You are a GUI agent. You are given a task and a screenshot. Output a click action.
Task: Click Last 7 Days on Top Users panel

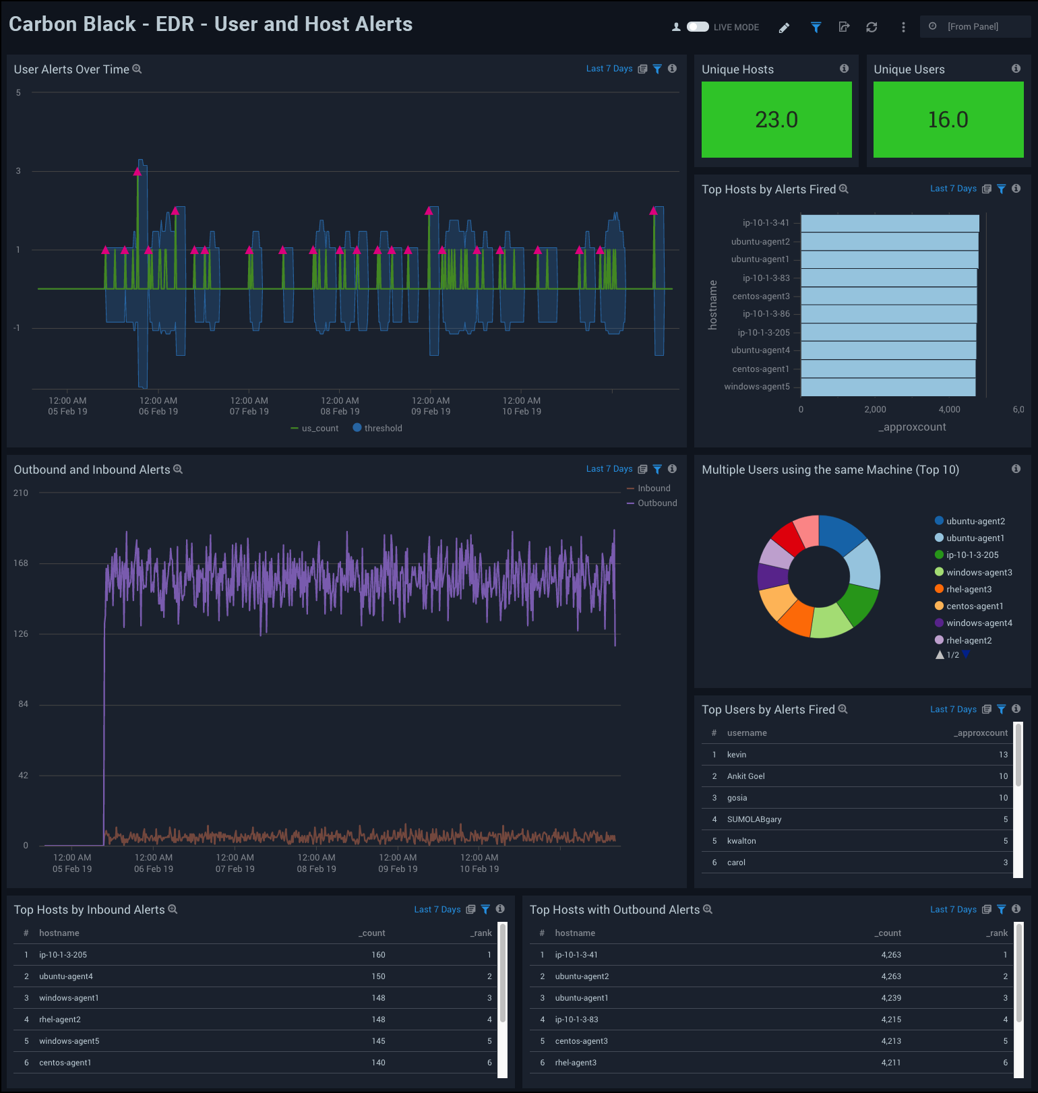(x=952, y=710)
